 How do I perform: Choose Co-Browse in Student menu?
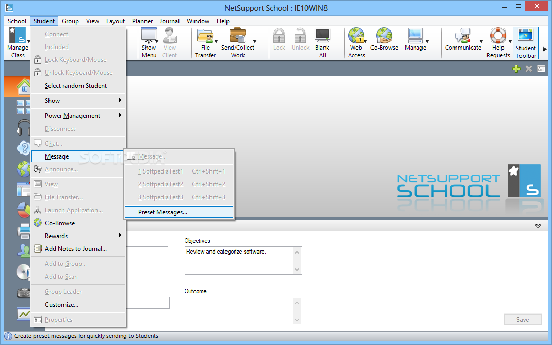tap(78, 223)
